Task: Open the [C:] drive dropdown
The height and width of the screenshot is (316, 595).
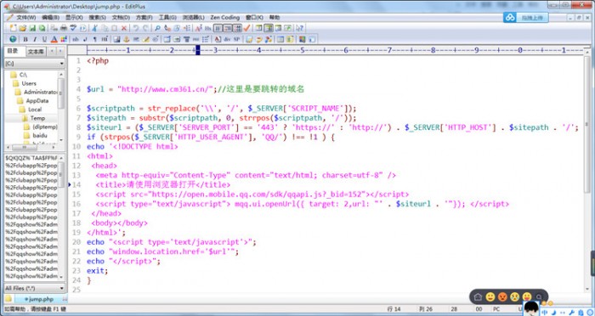Action: tap(34, 64)
